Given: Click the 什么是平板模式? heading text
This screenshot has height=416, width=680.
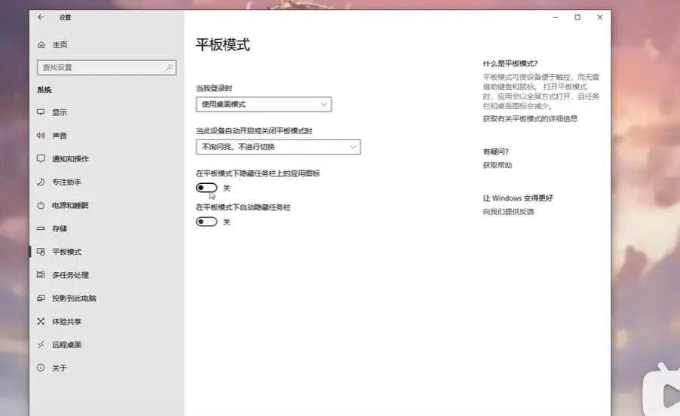Looking at the screenshot, I should [x=510, y=64].
